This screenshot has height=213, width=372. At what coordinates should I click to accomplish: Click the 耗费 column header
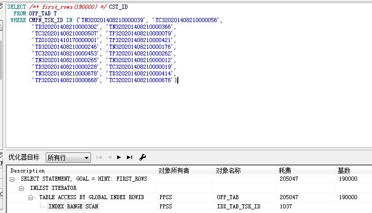pyautogui.click(x=285, y=170)
